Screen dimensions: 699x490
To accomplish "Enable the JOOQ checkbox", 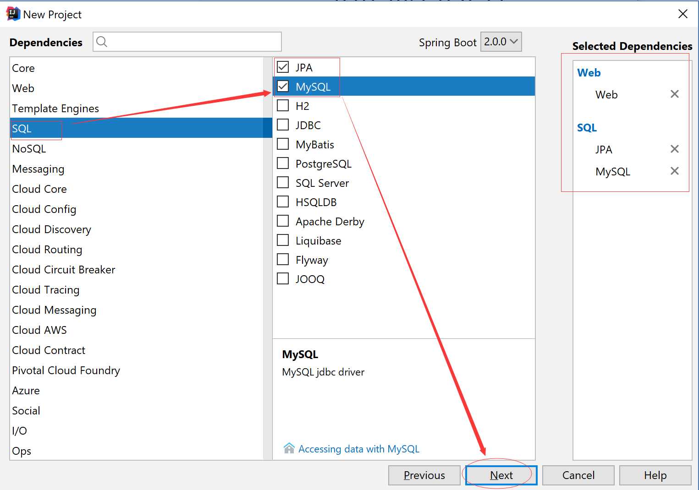I will (x=283, y=278).
